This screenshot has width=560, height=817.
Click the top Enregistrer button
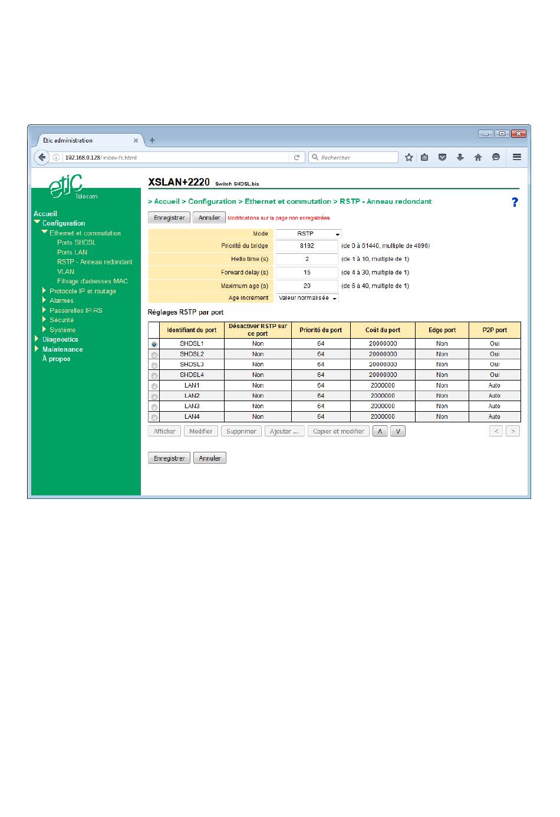click(169, 217)
